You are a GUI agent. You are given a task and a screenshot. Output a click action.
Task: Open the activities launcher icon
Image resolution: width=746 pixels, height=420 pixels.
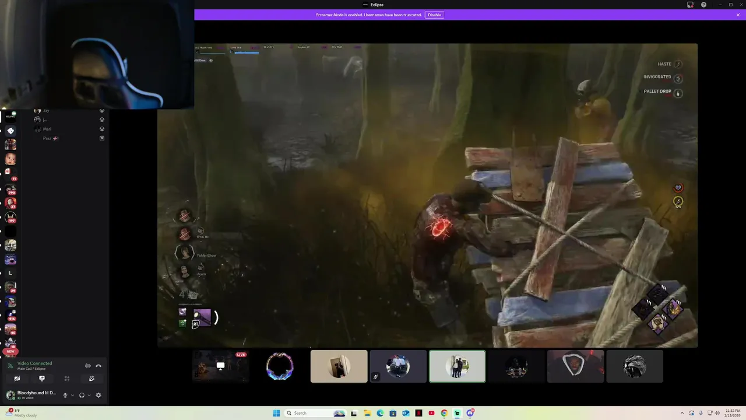click(67, 379)
